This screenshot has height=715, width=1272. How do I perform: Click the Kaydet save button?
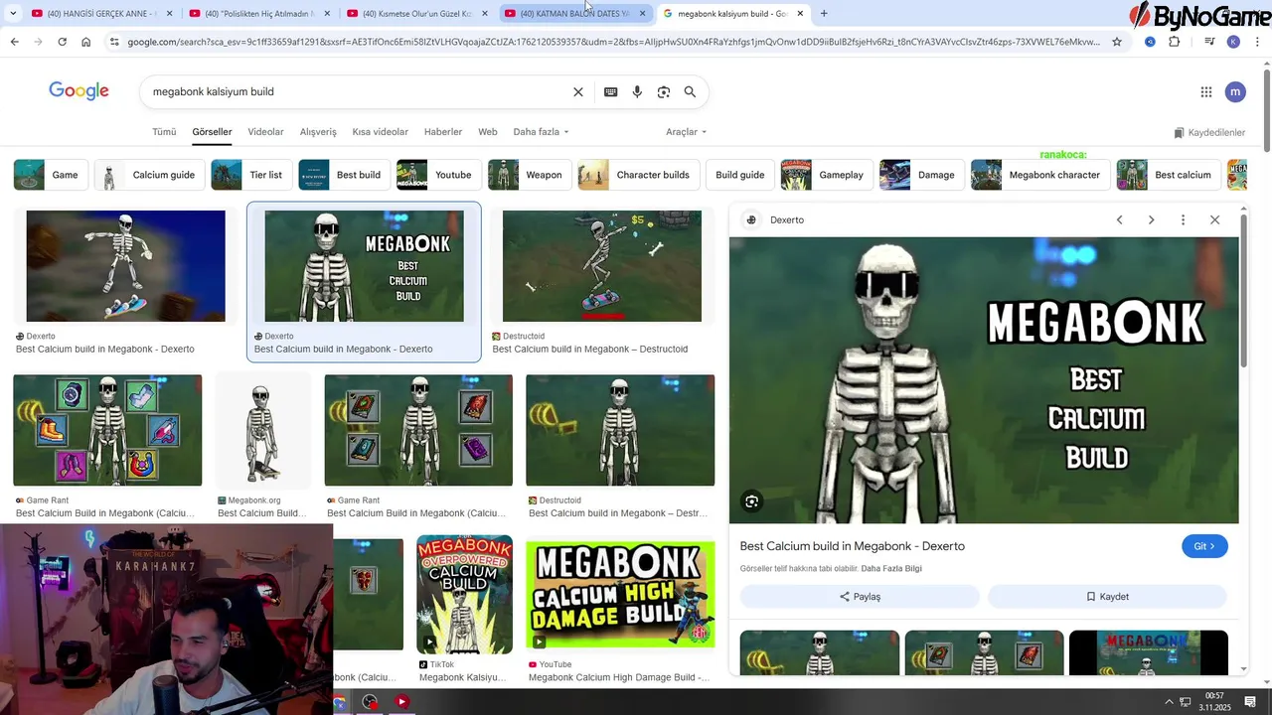point(1107,597)
